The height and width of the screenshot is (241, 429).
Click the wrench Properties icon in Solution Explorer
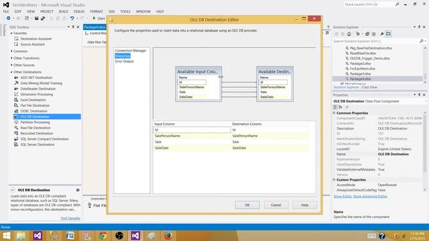382,34
